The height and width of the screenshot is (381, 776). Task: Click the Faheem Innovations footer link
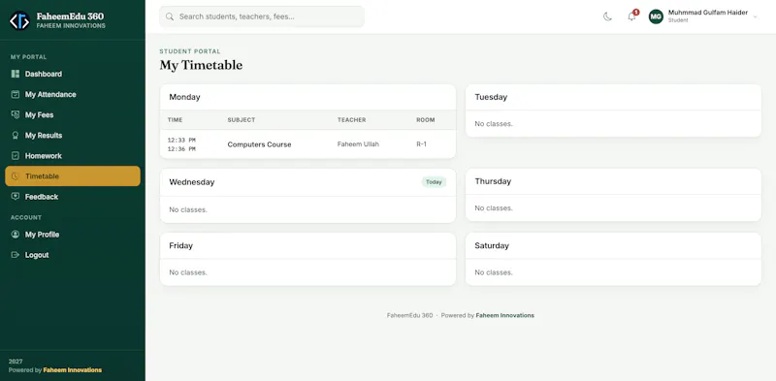pos(504,315)
